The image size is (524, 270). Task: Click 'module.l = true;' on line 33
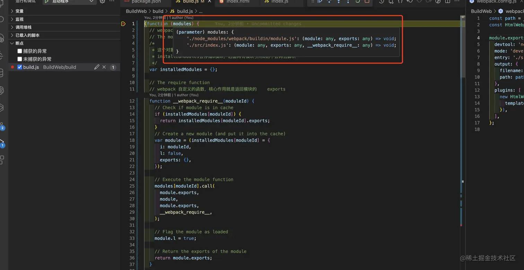175,238
